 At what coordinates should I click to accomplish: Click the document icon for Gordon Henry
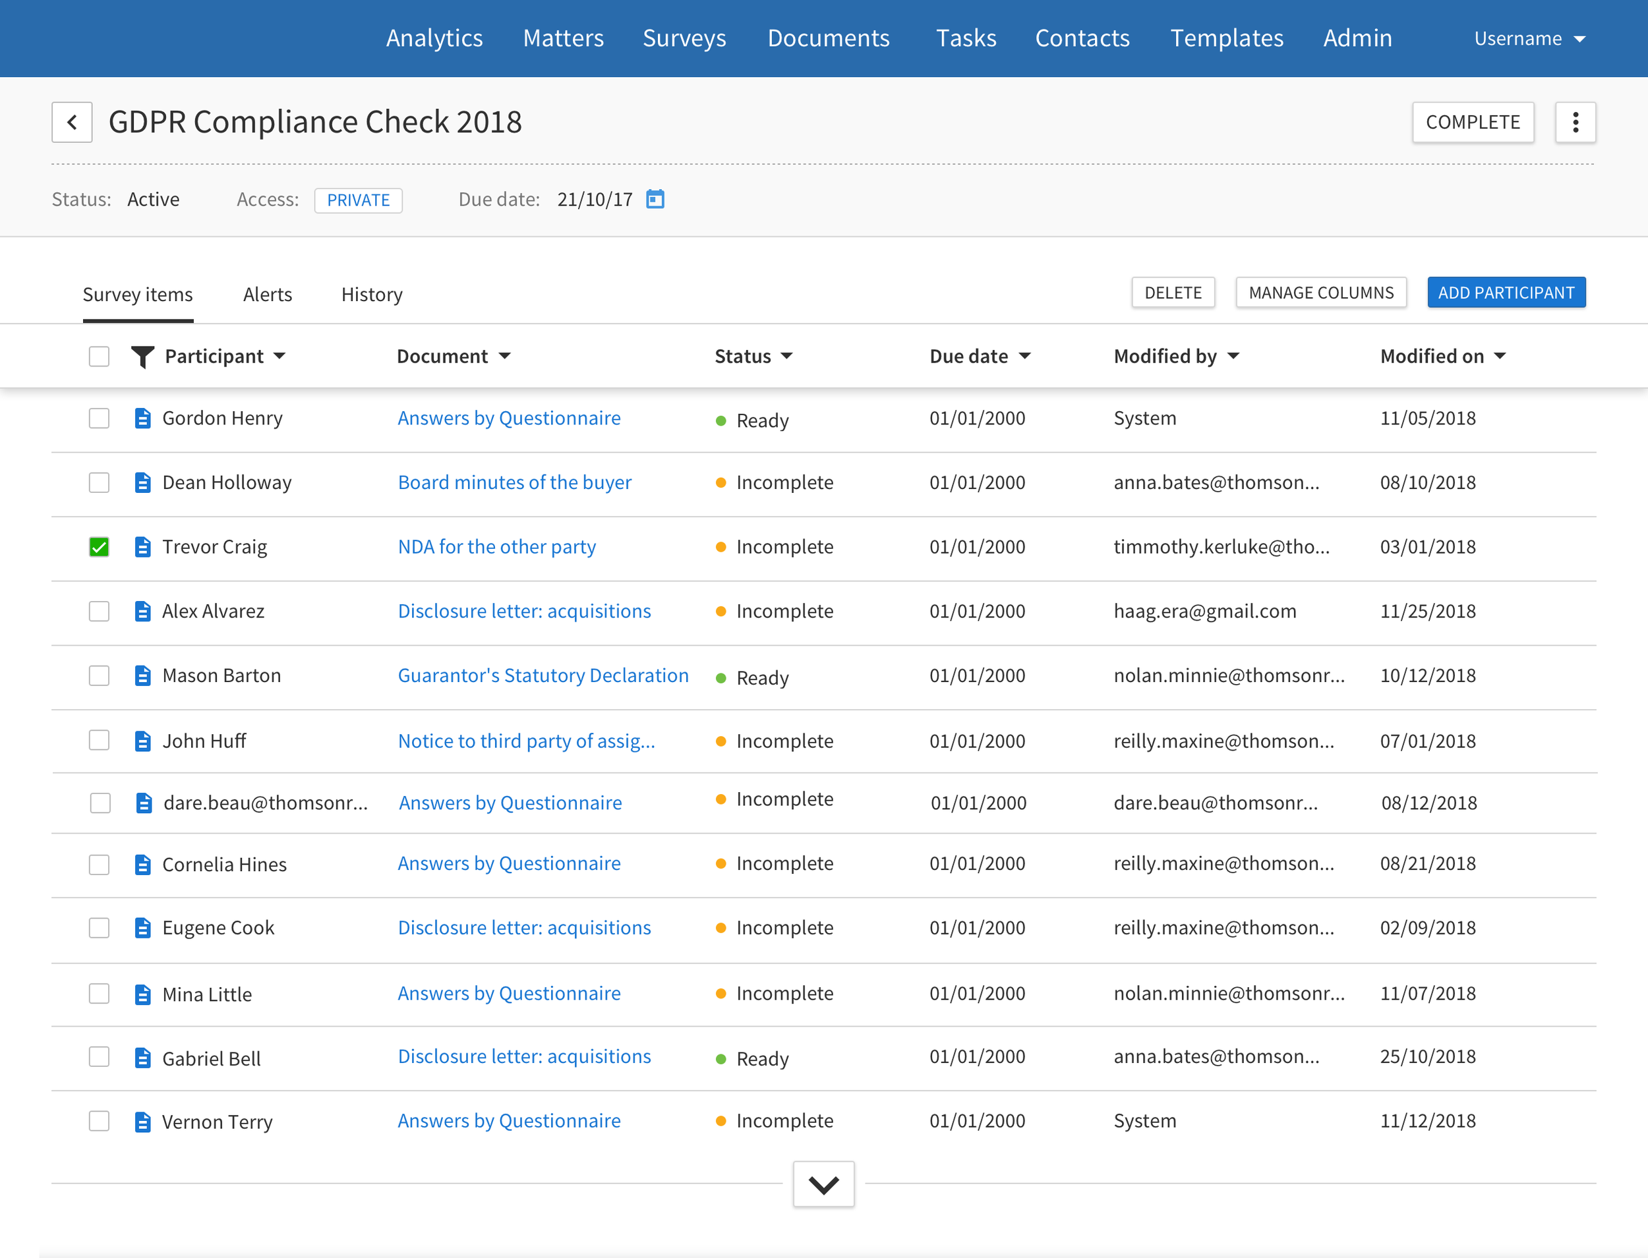point(142,418)
